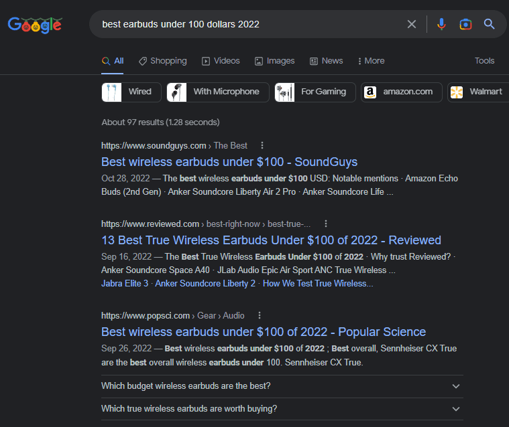Click the Walmart spark logo icon
Viewport: 509px width, 427px height.
click(457, 92)
